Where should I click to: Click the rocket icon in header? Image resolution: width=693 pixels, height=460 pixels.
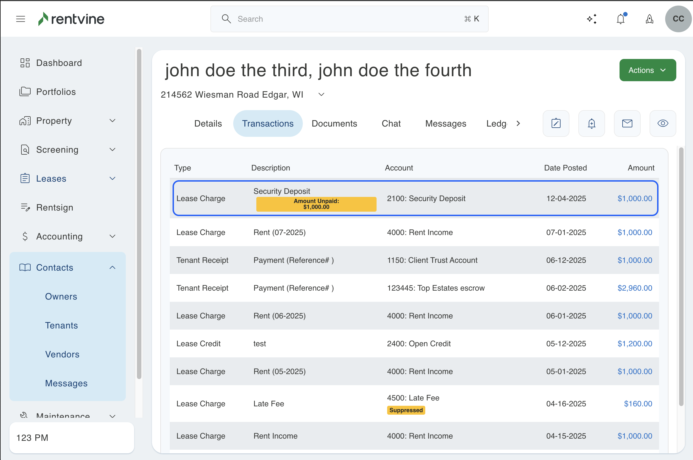pos(649,19)
